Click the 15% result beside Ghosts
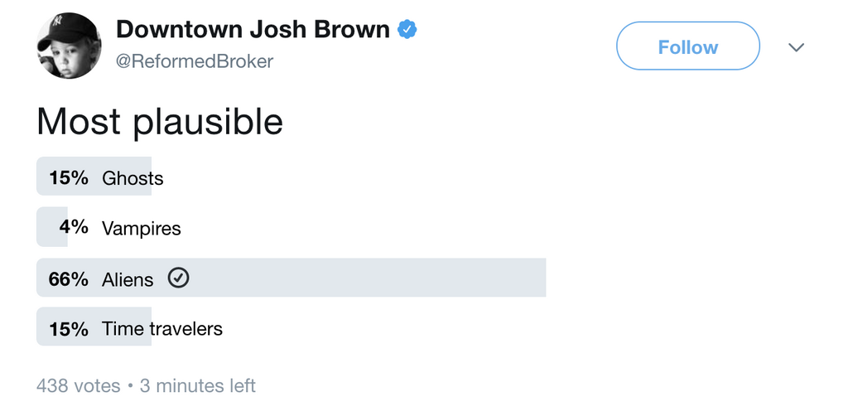Screen dimensions: 848x416 point(69,178)
